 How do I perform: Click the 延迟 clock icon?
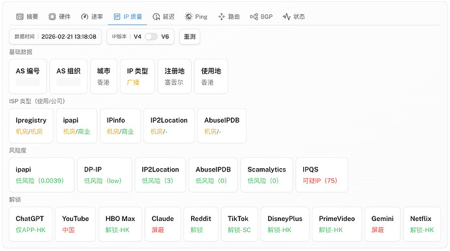point(156,17)
